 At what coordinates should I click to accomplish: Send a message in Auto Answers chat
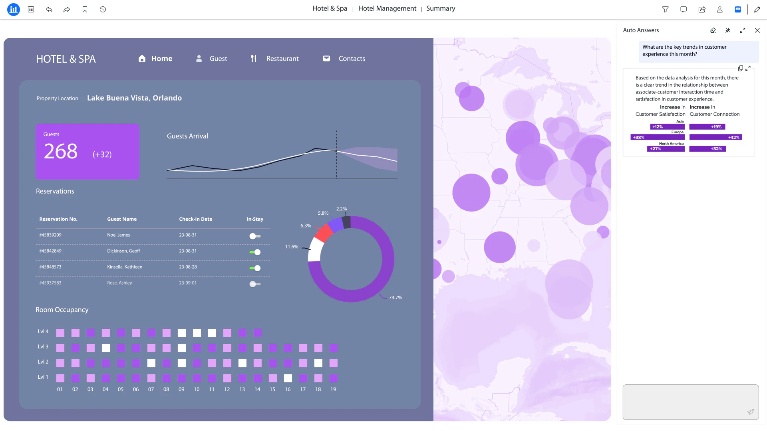750,413
